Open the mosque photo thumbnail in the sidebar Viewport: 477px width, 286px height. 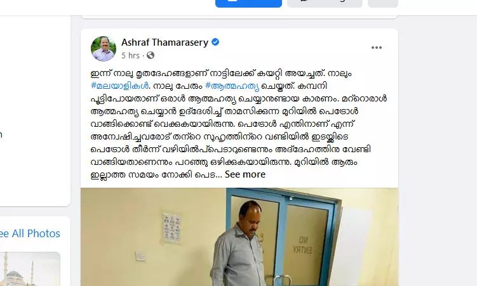[30, 269]
